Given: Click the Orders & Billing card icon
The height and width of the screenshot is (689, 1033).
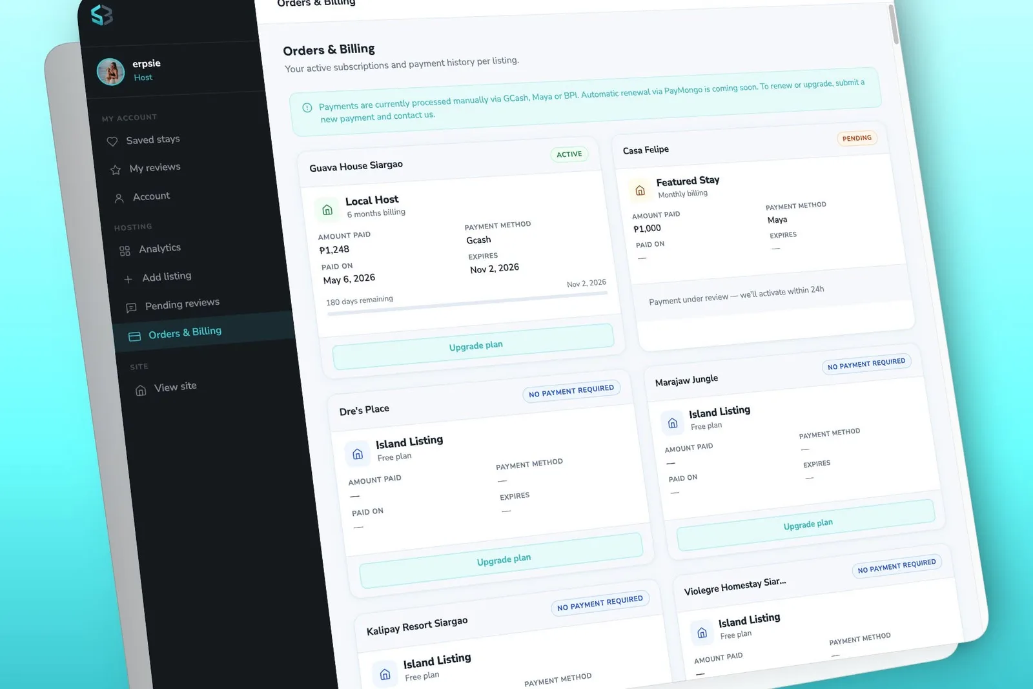Looking at the screenshot, I should [134, 336].
